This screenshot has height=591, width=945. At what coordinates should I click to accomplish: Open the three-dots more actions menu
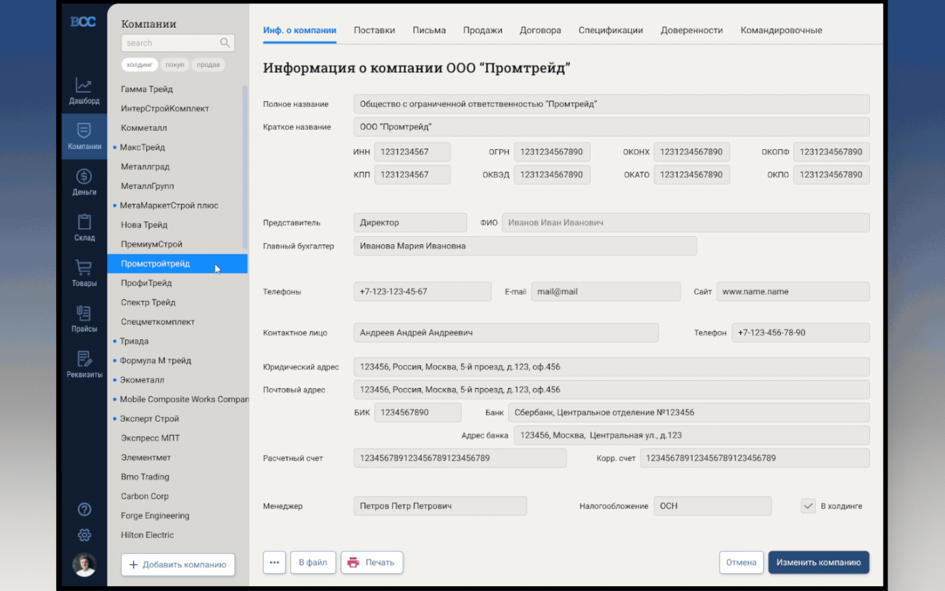[x=274, y=562]
